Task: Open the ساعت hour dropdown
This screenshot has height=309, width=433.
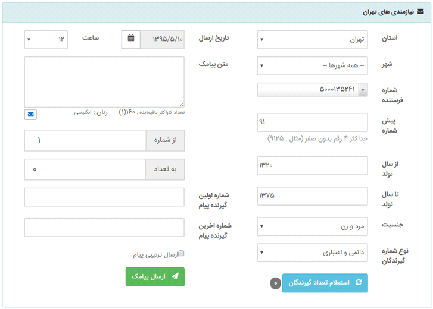Action: [x=46, y=40]
